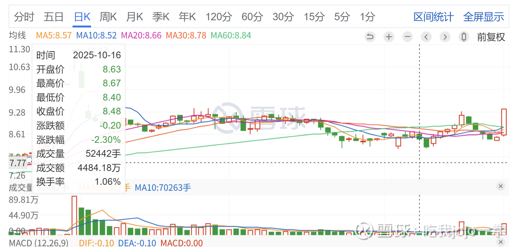
Task: Click the 收盘价 value 8.48
Action: point(112,111)
